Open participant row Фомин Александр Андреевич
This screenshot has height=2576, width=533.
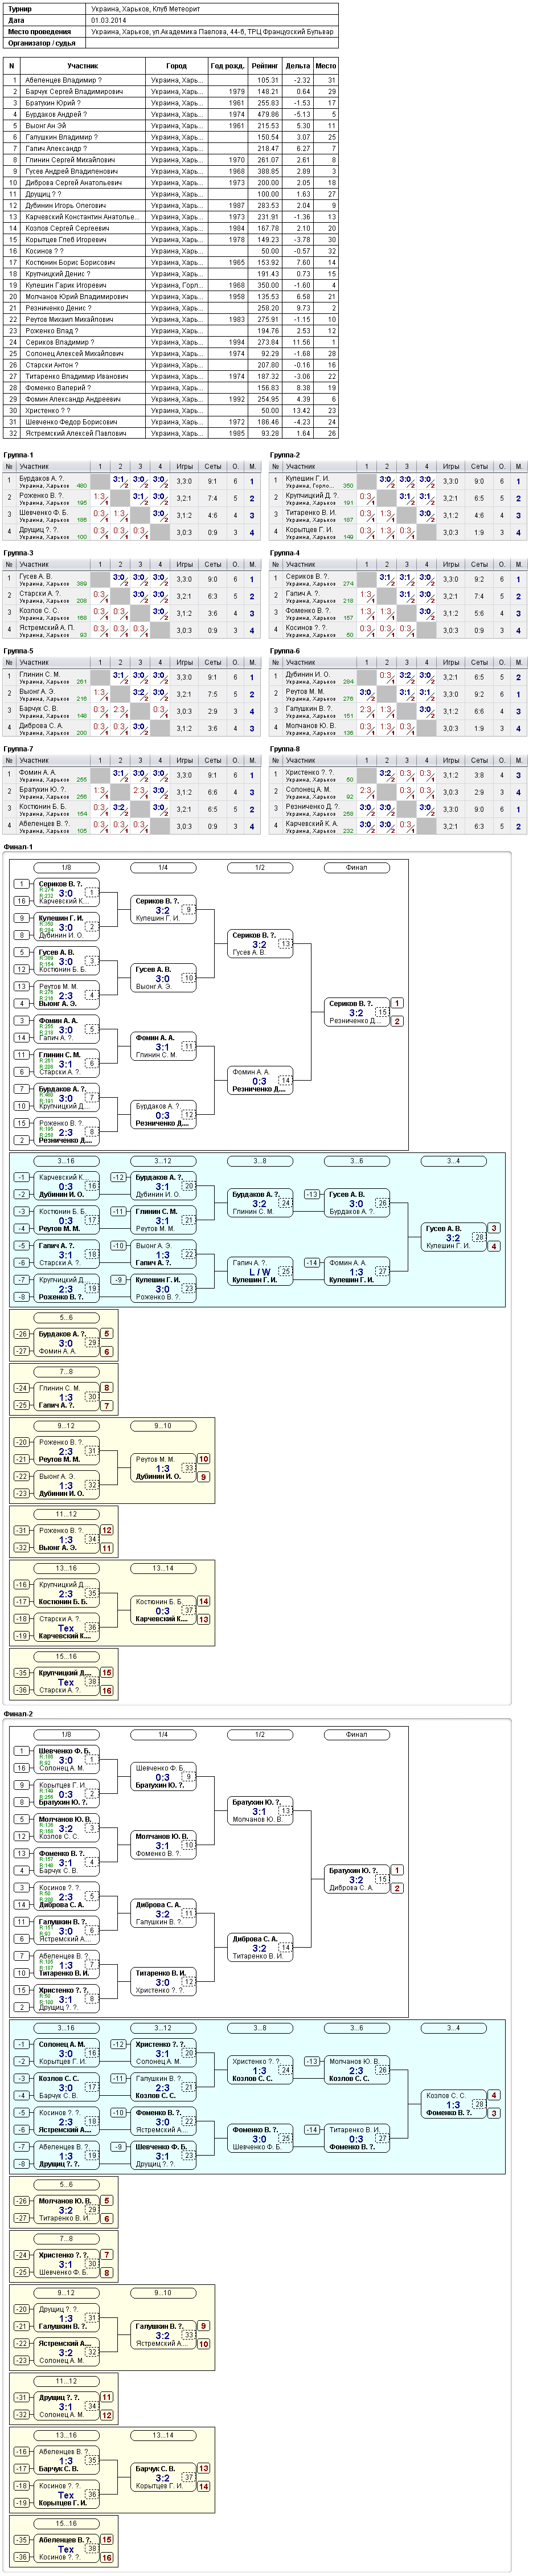[171, 399]
